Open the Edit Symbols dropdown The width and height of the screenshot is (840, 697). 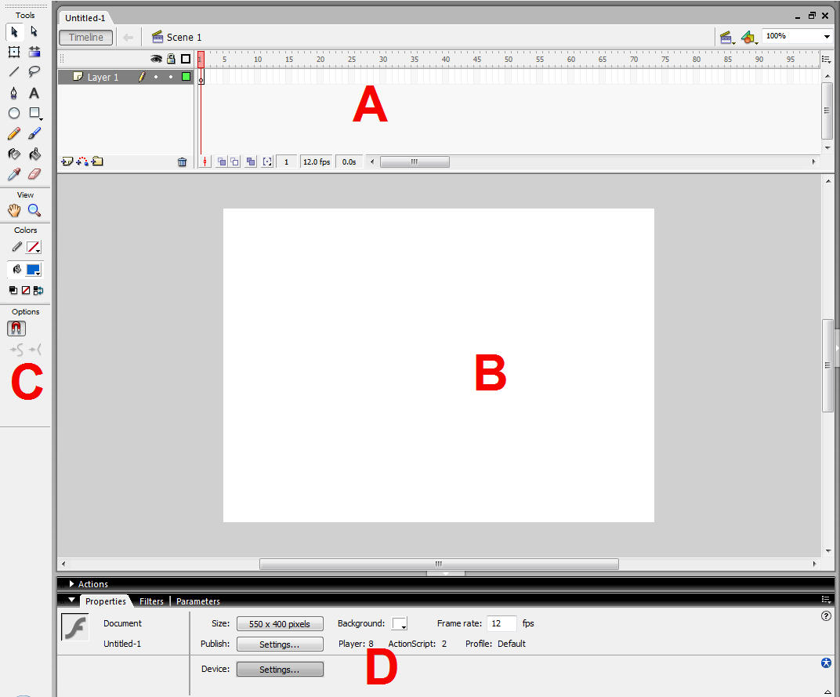click(x=750, y=37)
